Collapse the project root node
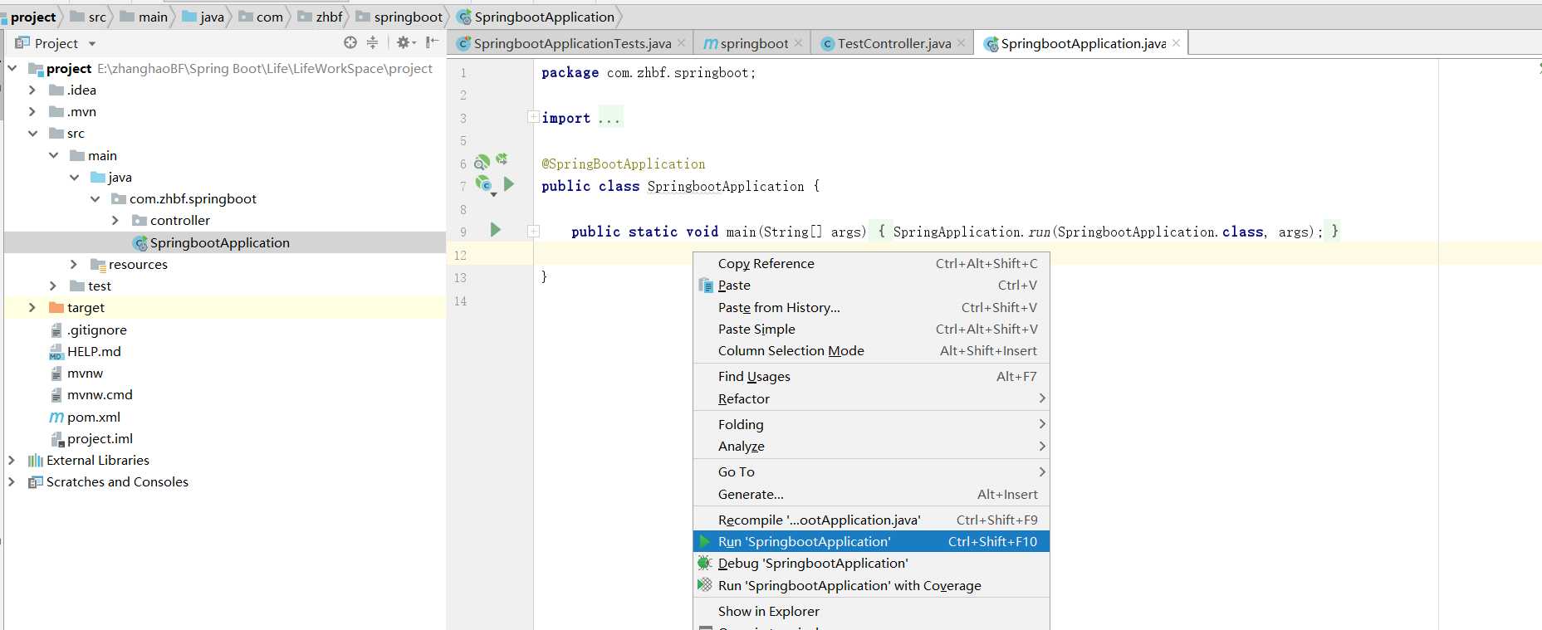The image size is (1542, 630). click(12, 68)
